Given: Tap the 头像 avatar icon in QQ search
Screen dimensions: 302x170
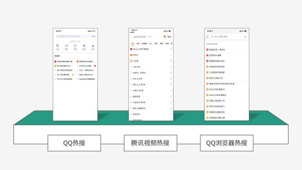Looking at the screenshot, I should 57,46.
